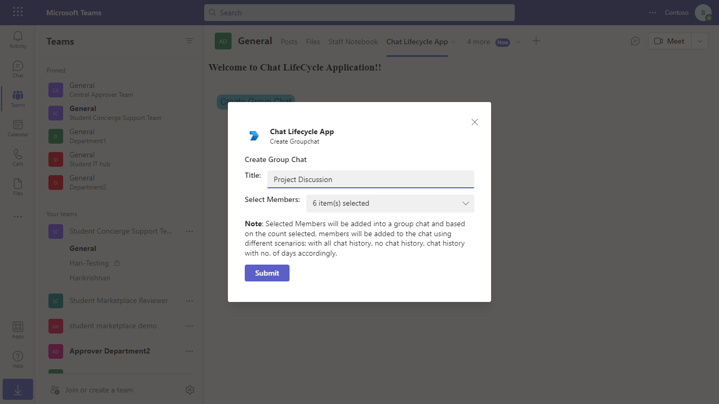Click the Contoso organization name
Image resolution: width=719 pixels, height=404 pixels.
[x=676, y=13]
